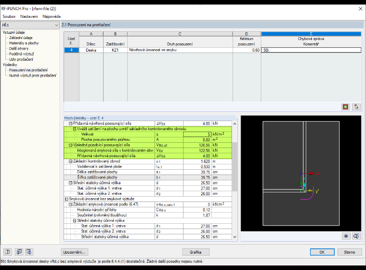Viewport: 366px width, 270px height.
Task: Select node row number 4
Action: [71, 50]
